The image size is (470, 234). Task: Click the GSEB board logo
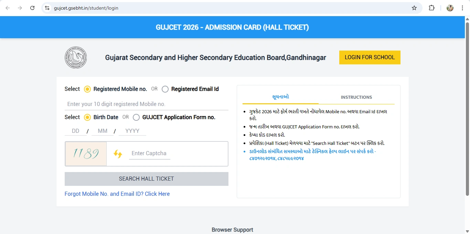point(75,57)
